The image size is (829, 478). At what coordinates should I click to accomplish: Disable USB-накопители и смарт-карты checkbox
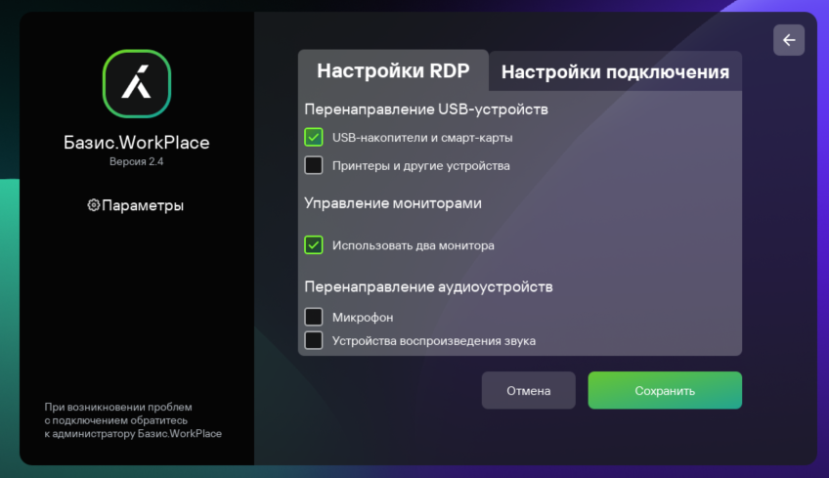point(314,137)
